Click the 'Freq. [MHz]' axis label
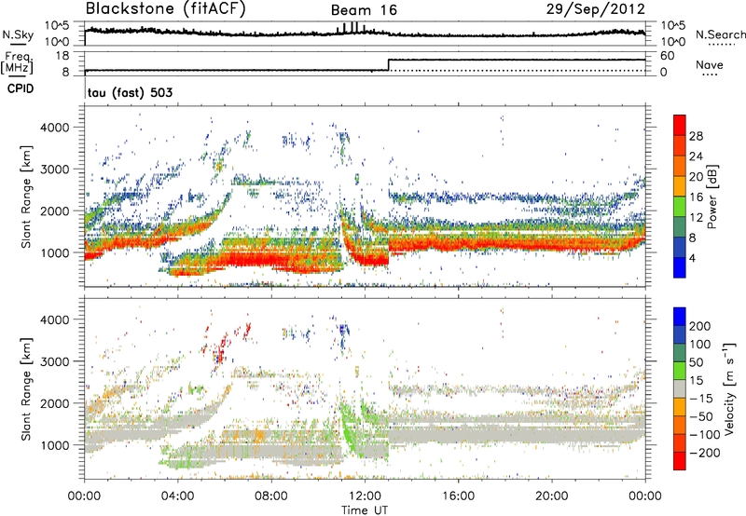 click(x=17, y=62)
